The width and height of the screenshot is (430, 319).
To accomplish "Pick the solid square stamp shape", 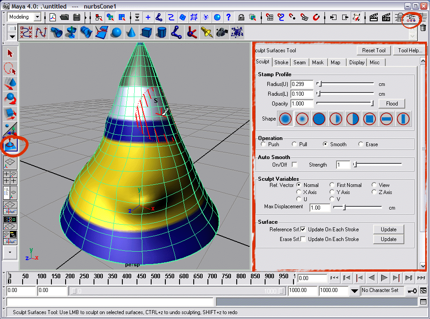I will (x=369, y=119).
